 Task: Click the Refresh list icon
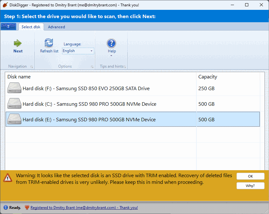(x=49, y=42)
